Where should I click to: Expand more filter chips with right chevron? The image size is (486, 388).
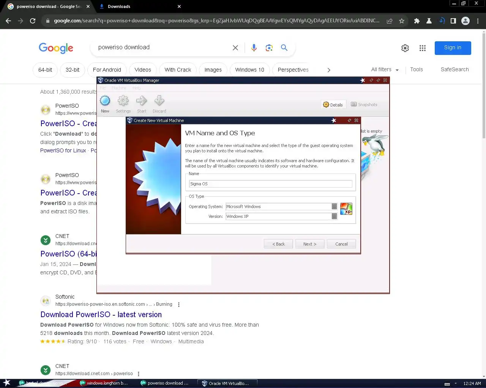329,70
